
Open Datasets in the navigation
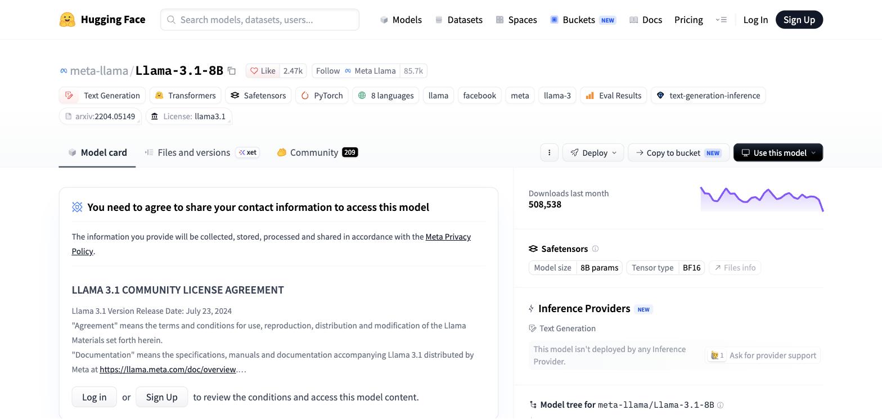[x=459, y=20]
